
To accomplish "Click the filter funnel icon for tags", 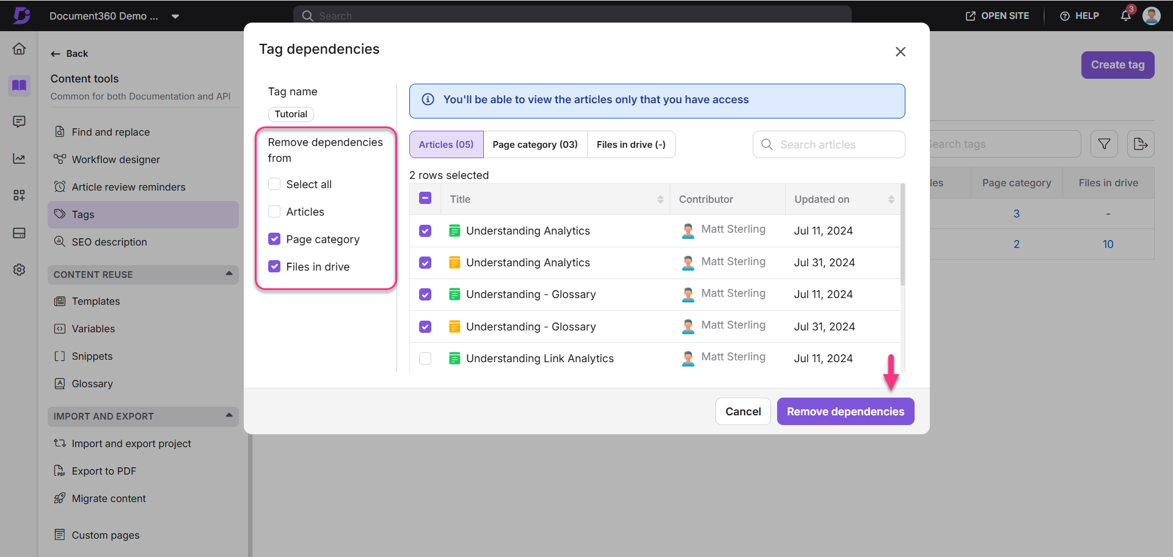I will pyautogui.click(x=1104, y=144).
